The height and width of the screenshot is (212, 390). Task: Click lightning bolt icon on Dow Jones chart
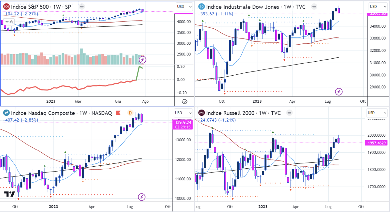[339, 92]
